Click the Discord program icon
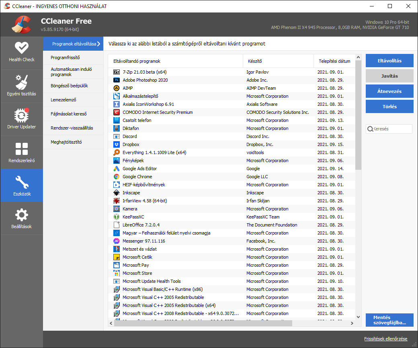Screen dimensions: 418x348 [x=117, y=136]
